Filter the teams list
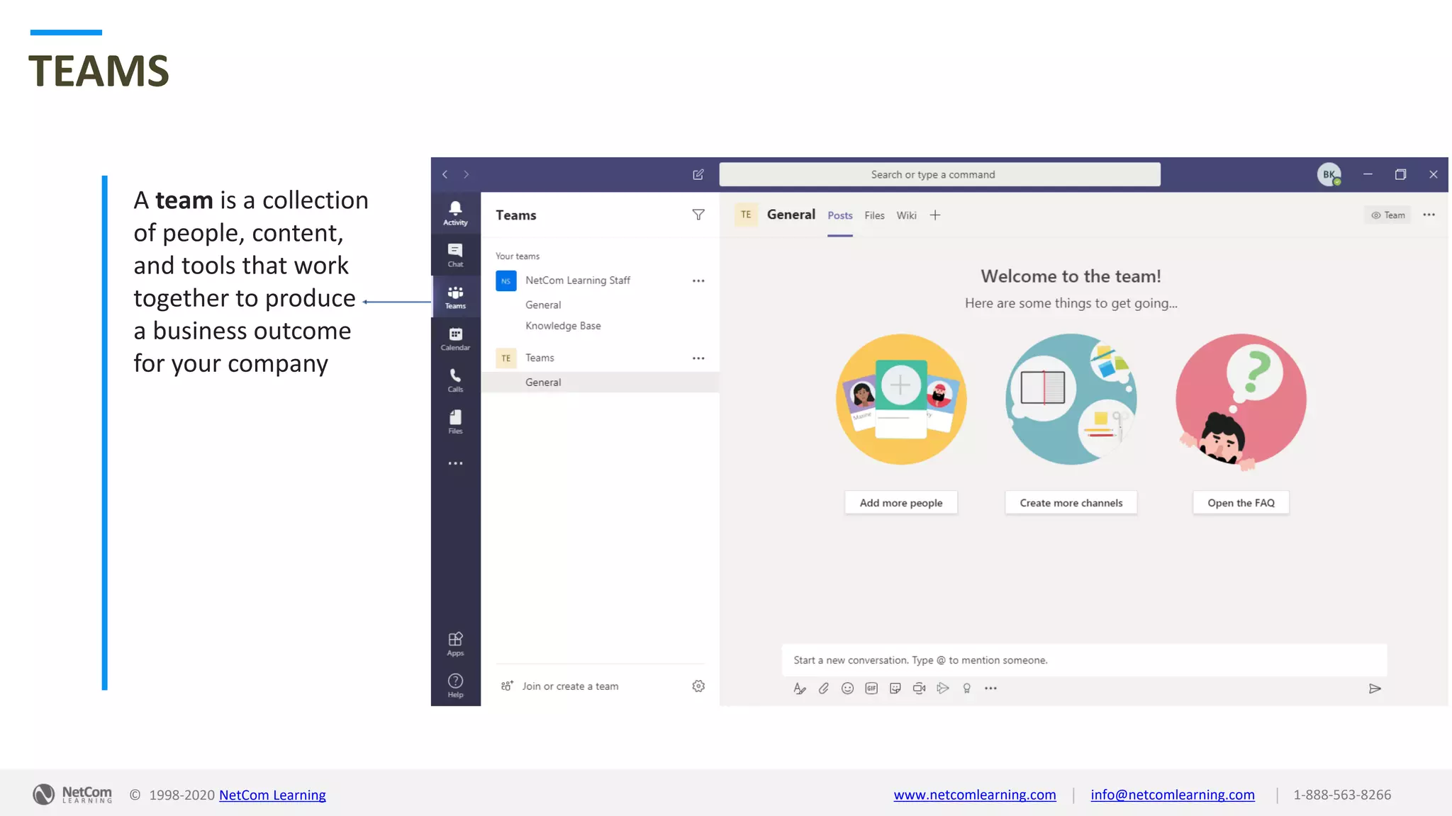 (698, 215)
